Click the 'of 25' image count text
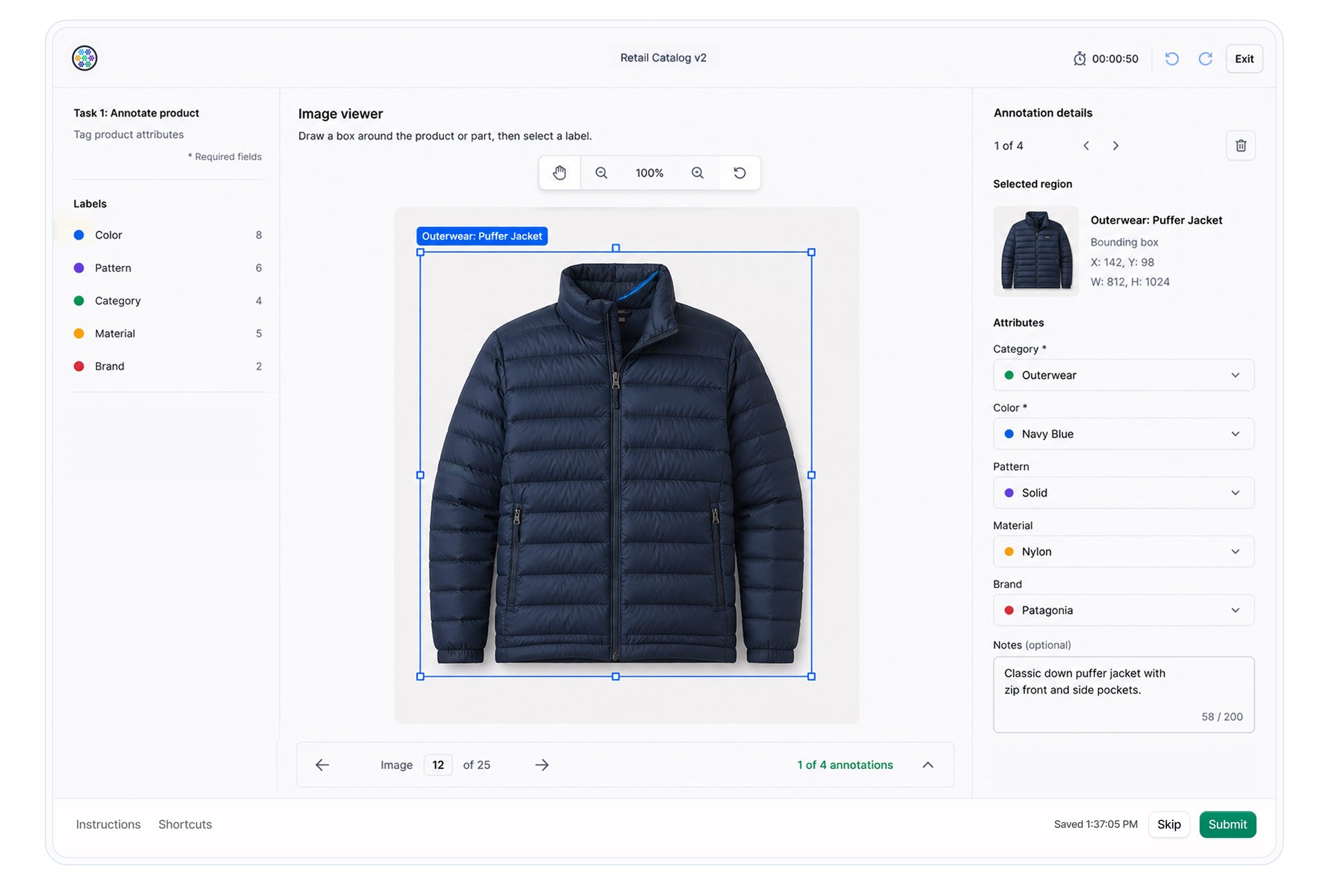This screenshot has width=1329, height=886. point(476,765)
